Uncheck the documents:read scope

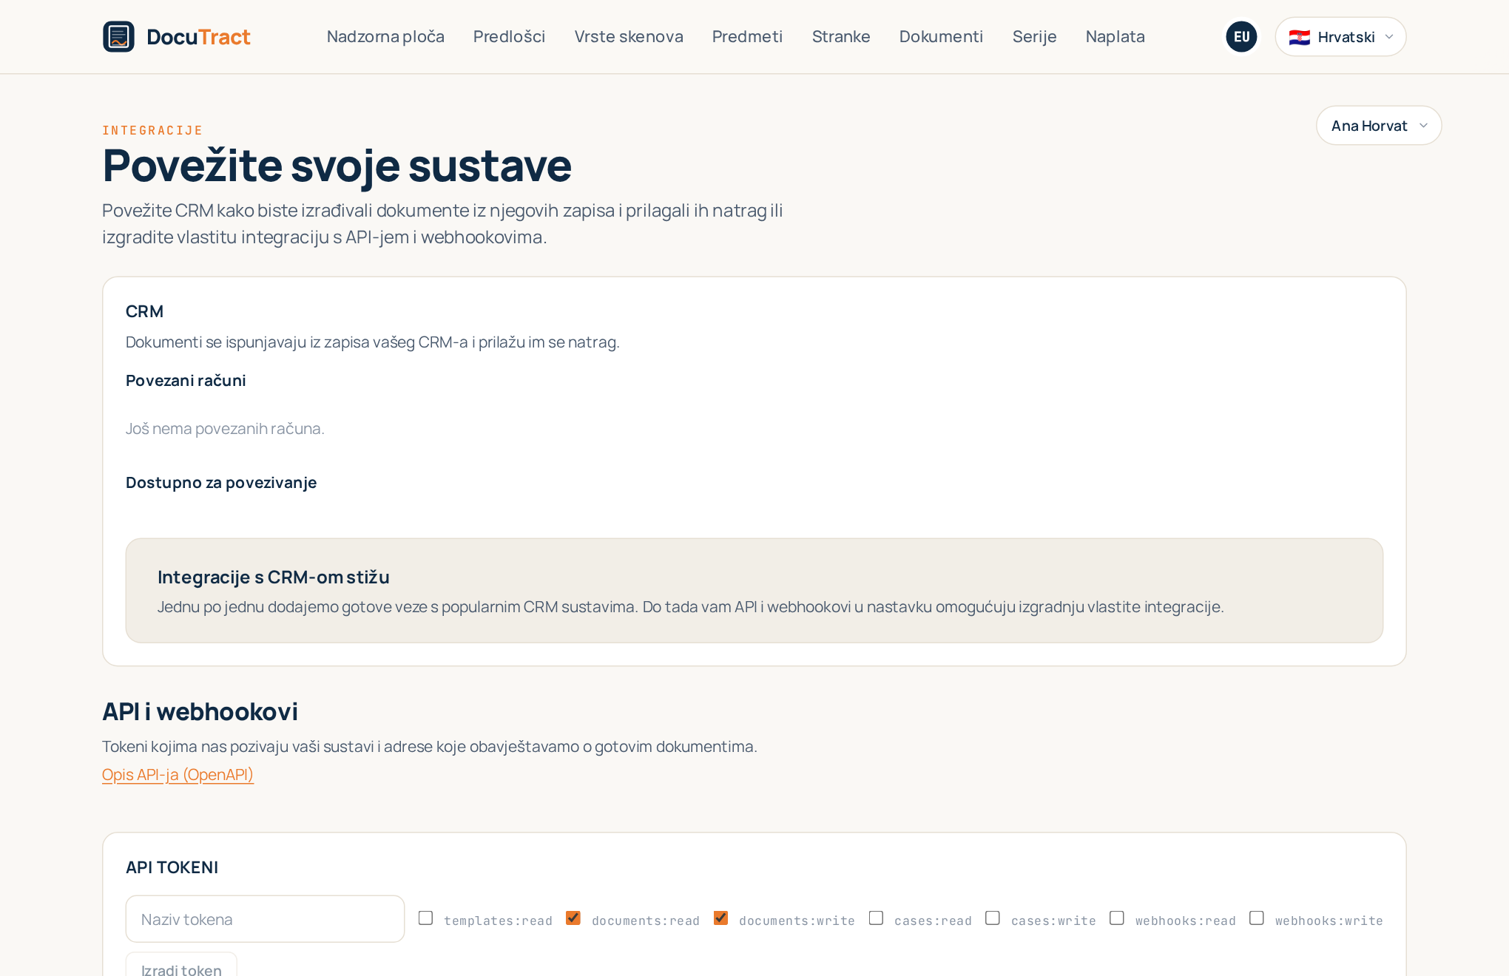[573, 918]
